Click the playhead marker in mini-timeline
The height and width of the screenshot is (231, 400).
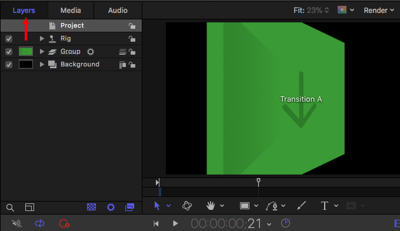[258, 182]
